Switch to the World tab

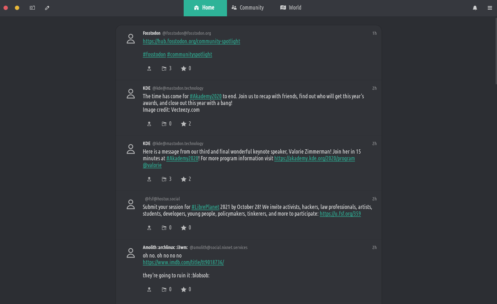[x=291, y=8]
